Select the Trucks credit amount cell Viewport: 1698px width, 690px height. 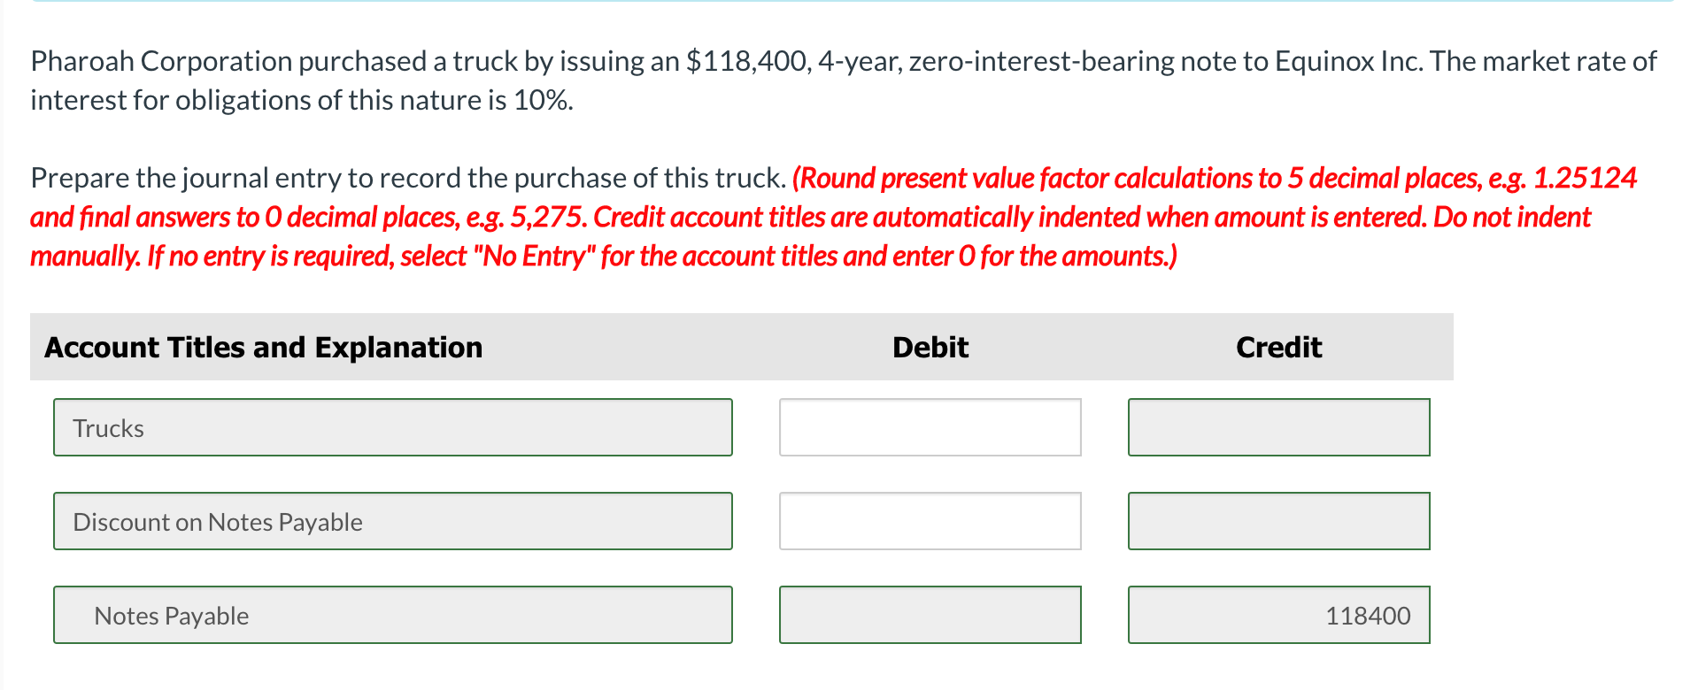click(x=1277, y=427)
